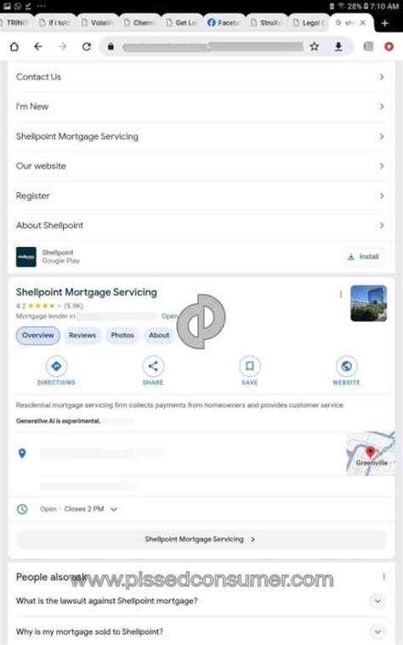Tap the Share icon

153,366
